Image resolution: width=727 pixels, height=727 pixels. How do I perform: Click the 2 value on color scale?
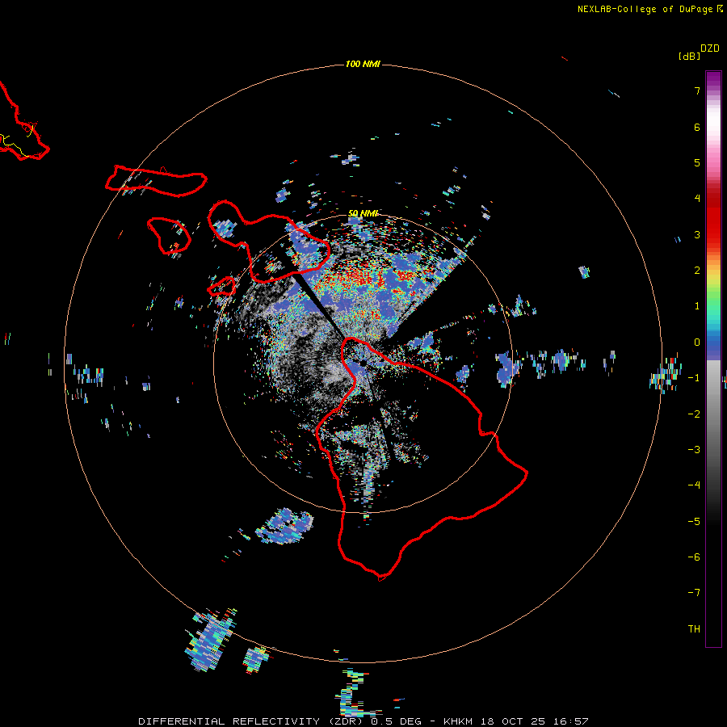(x=697, y=271)
